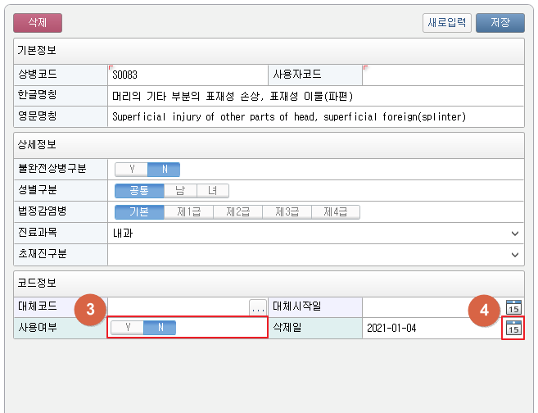The width and height of the screenshot is (538, 413).
Task: Open calendar for 대체시작일 field
Action: [x=513, y=307]
